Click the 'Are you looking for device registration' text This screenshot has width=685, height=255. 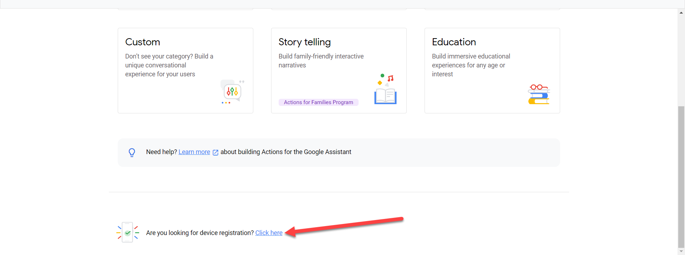click(200, 233)
